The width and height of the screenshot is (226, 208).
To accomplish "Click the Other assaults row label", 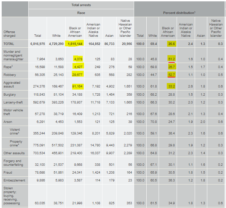I will click(14, 153).
